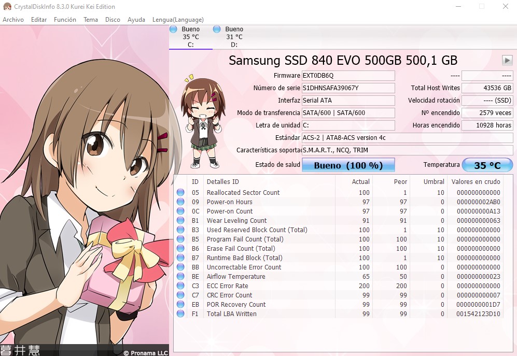Open the Archivo menu
Screen dimensions: 517x356
pyautogui.click(x=13, y=20)
